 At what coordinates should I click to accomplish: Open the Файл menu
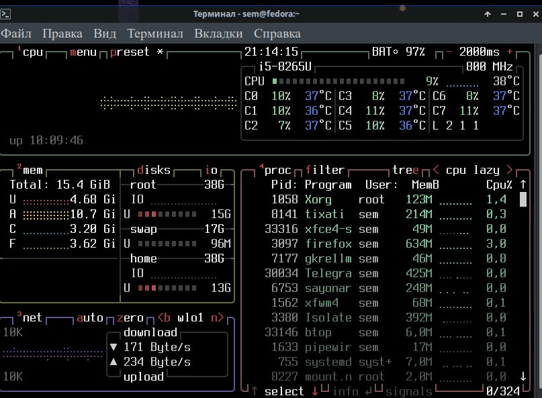[x=16, y=34]
